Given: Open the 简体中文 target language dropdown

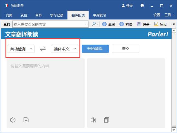Looking at the screenshot, I should click(65, 49).
